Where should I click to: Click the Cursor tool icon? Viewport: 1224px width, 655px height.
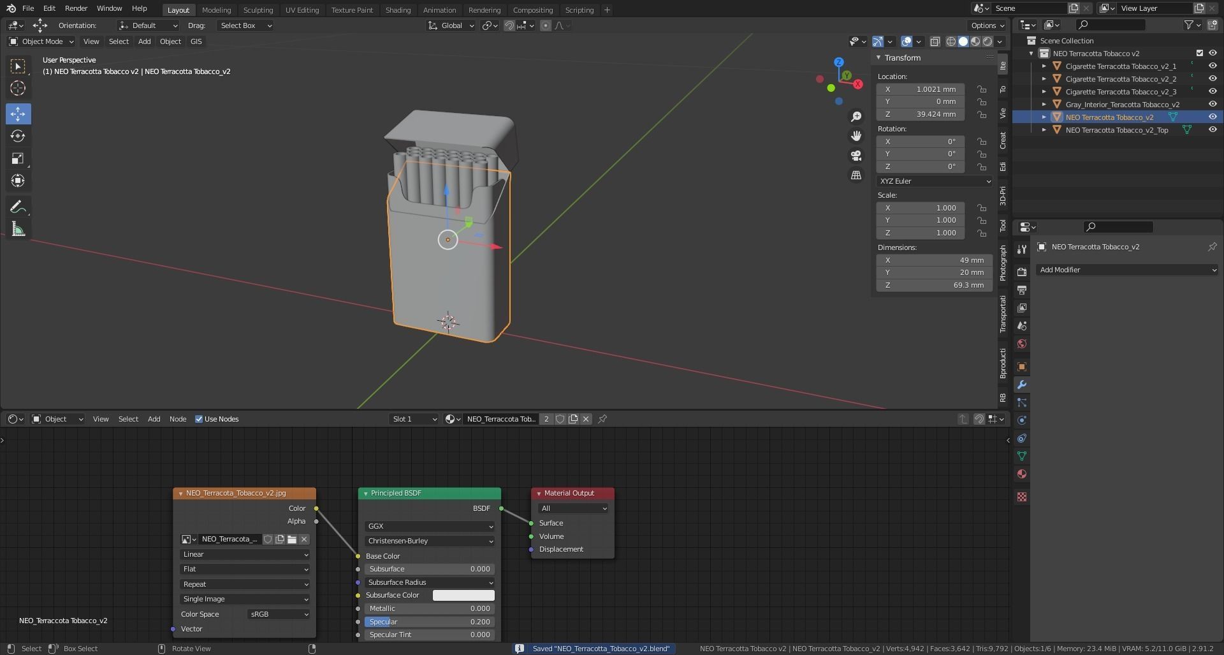click(x=18, y=88)
